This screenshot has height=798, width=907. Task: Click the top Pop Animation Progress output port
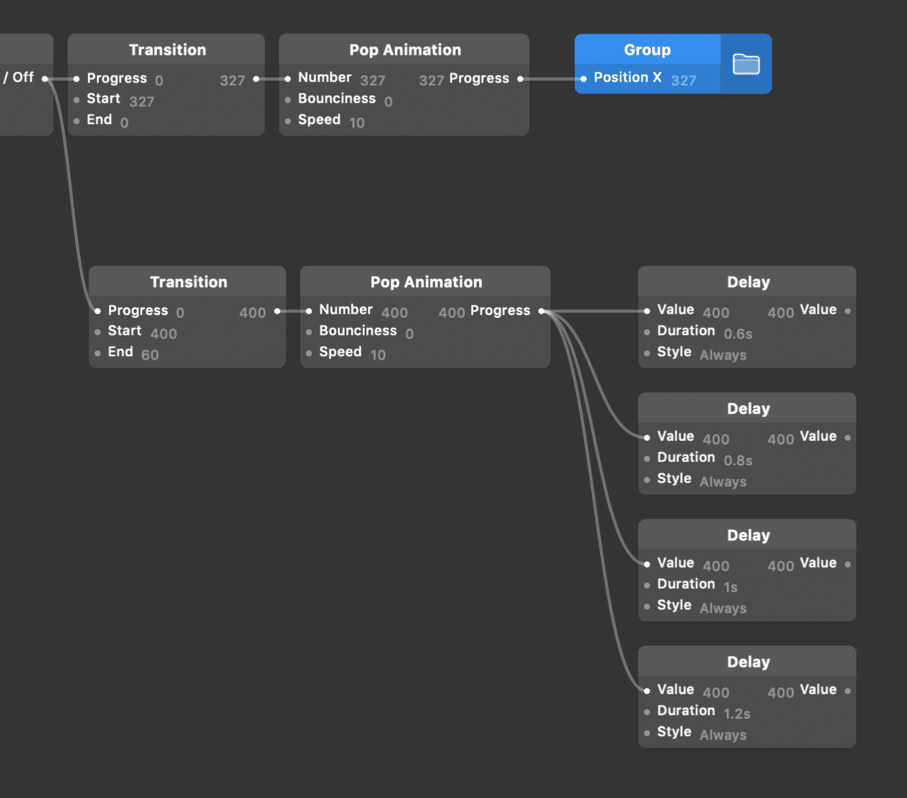(520, 79)
